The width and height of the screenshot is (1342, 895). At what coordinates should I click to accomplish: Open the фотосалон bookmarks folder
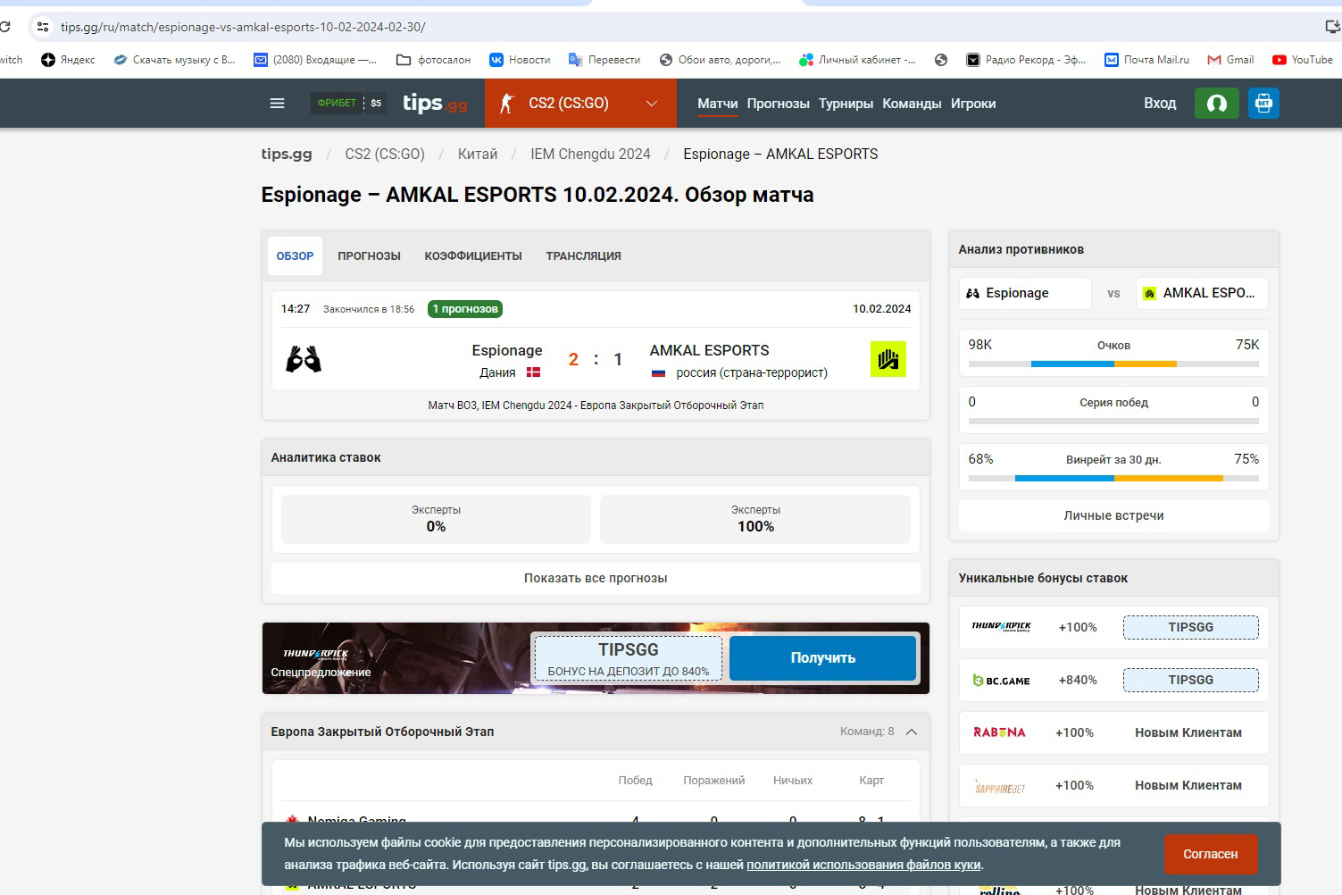coord(433,60)
